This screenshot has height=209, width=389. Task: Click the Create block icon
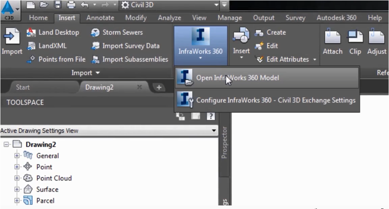click(259, 33)
